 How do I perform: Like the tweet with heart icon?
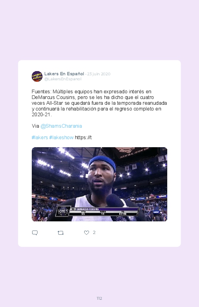[86, 232]
